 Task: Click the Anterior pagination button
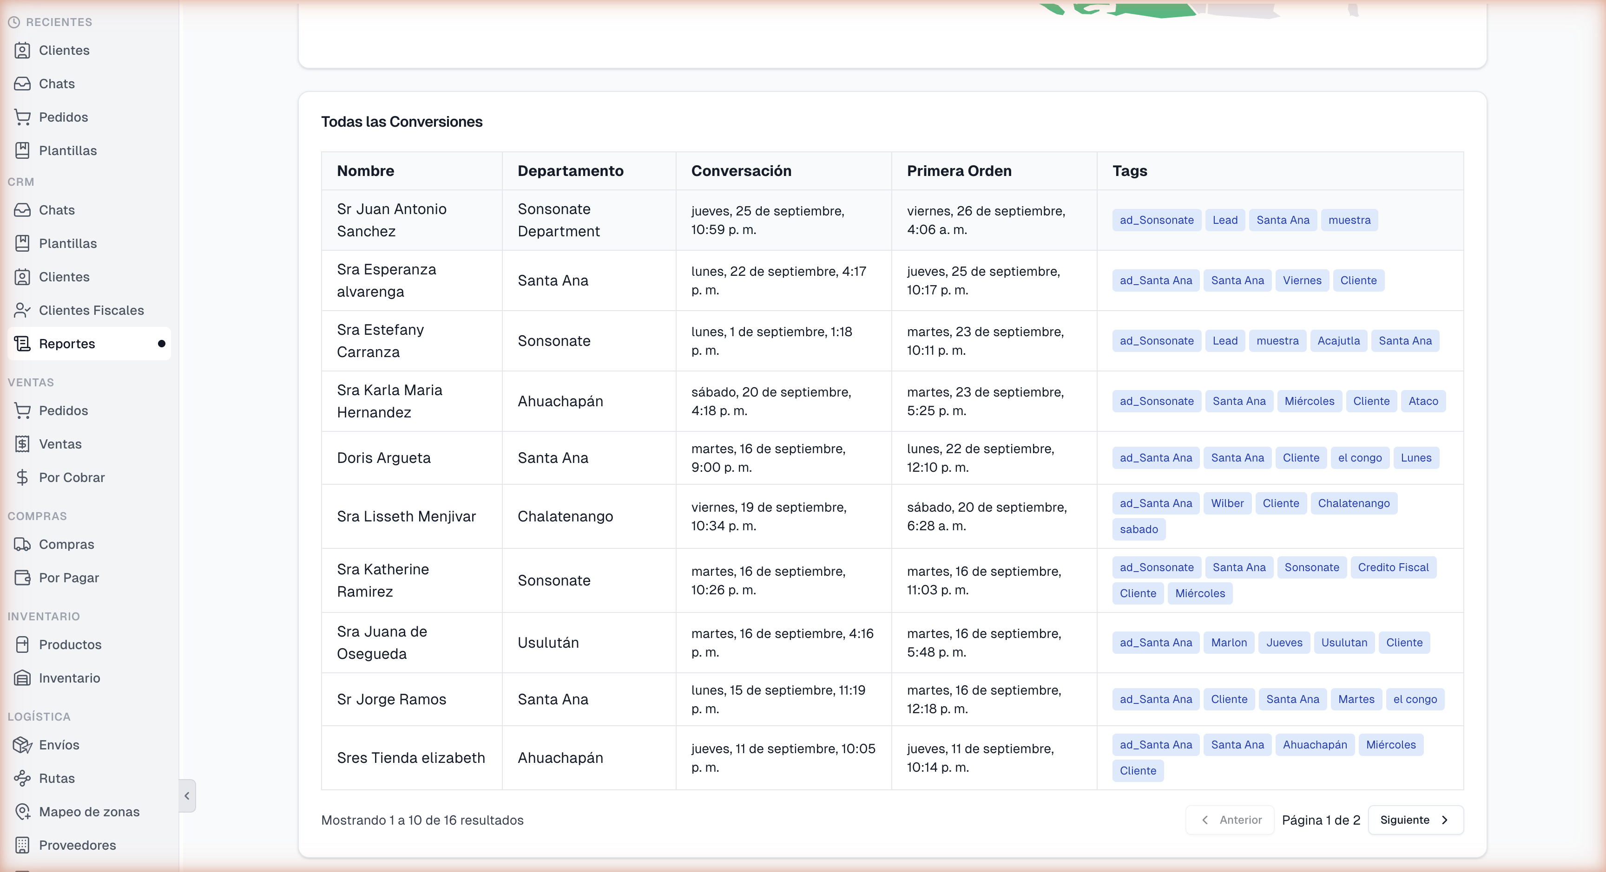1230,820
